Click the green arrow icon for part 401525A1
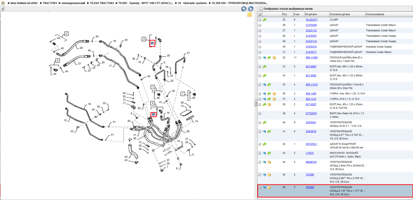This screenshot has width=413, height=200. [265, 144]
